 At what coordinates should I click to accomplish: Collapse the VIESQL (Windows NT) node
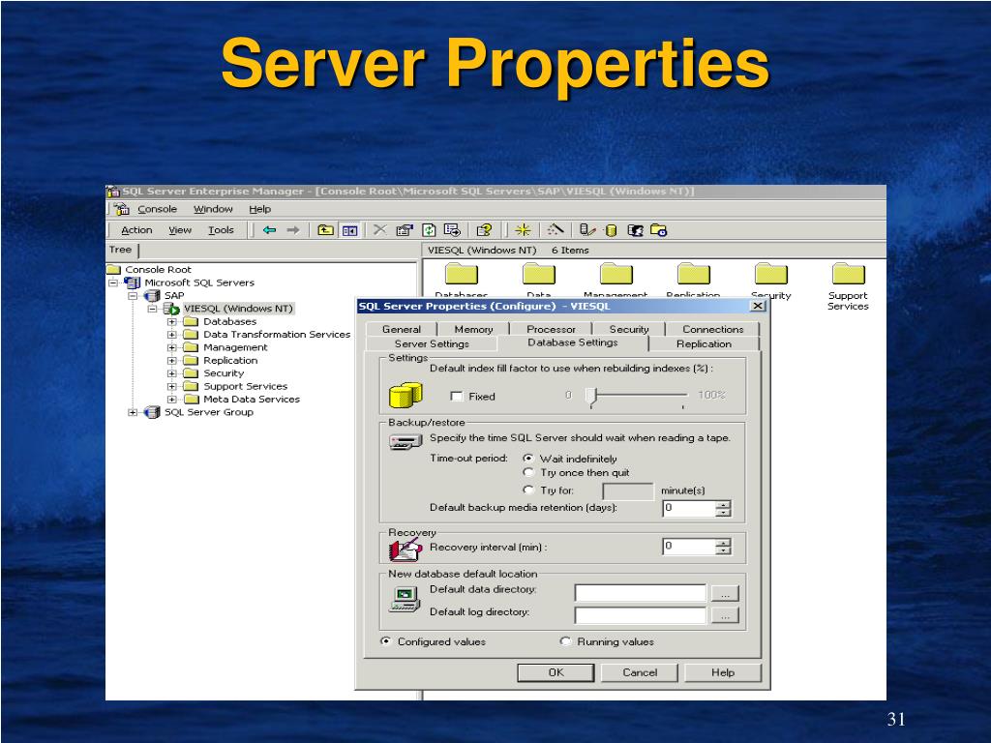point(152,309)
